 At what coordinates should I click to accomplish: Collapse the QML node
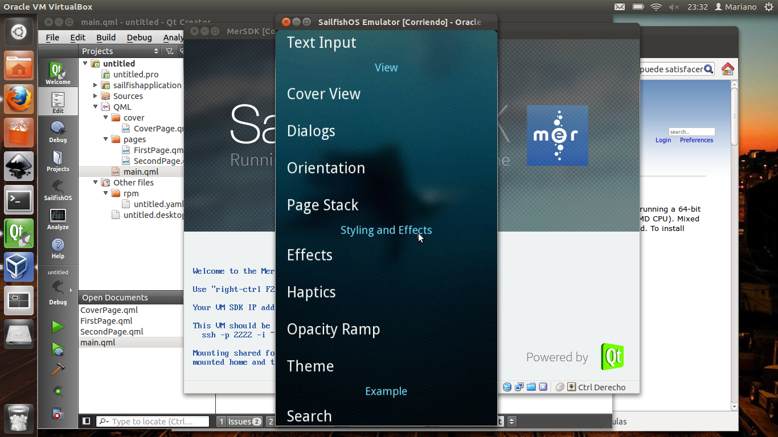pyautogui.click(x=96, y=107)
